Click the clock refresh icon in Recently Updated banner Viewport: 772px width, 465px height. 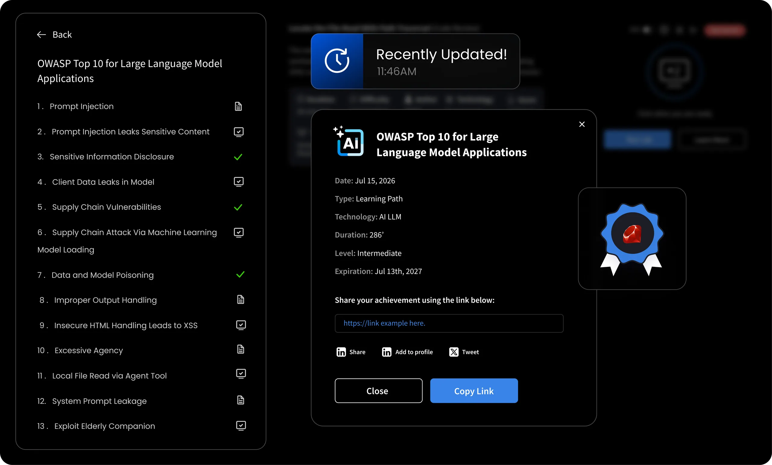337,61
